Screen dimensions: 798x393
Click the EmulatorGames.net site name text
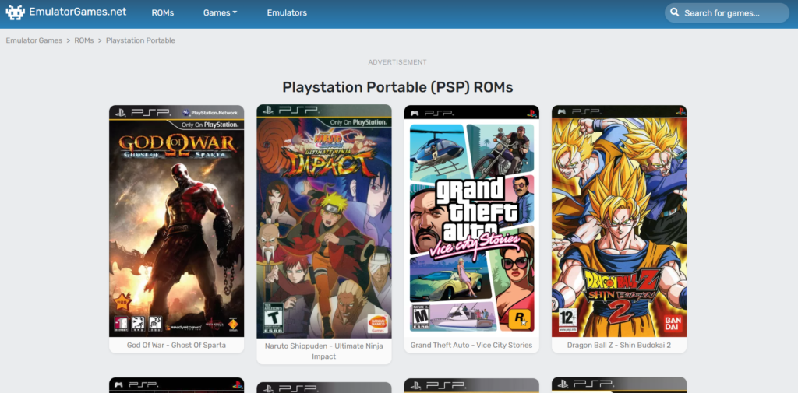coord(78,12)
